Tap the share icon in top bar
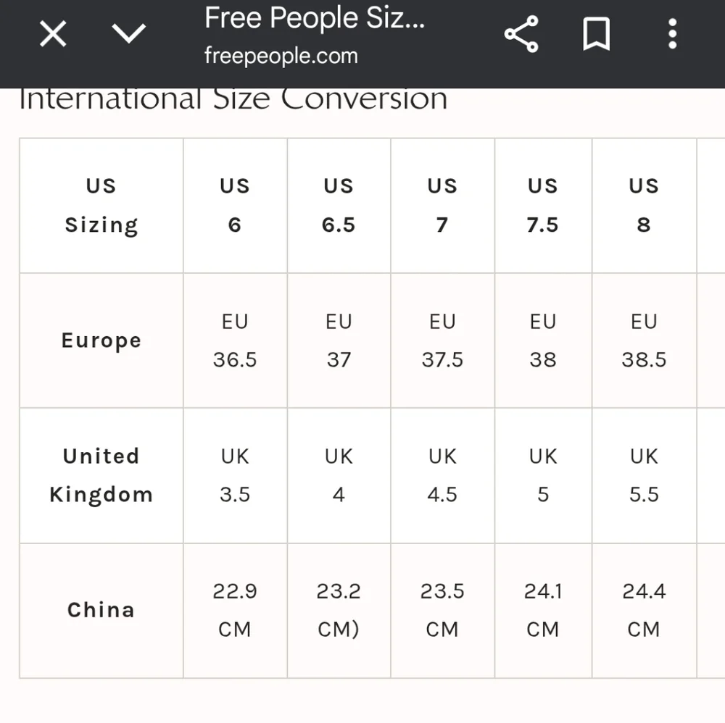This screenshot has height=723, width=725. coord(521,34)
